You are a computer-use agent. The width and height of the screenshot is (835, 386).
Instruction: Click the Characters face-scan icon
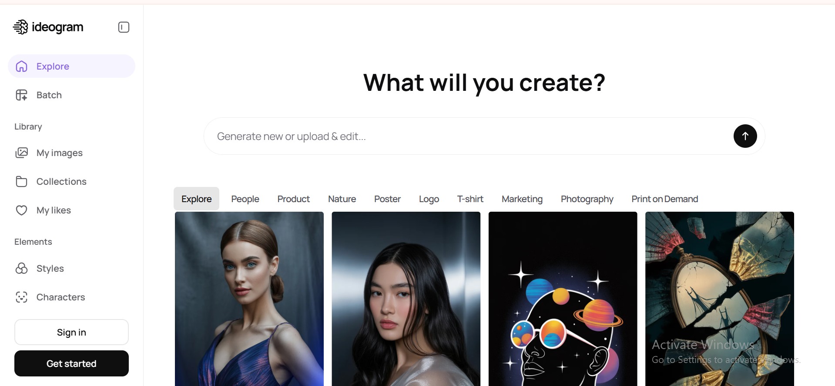[x=21, y=297]
